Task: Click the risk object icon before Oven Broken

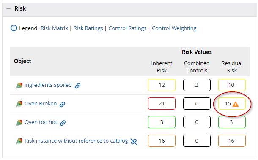Action: pyautogui.click(x=19, y=104)
